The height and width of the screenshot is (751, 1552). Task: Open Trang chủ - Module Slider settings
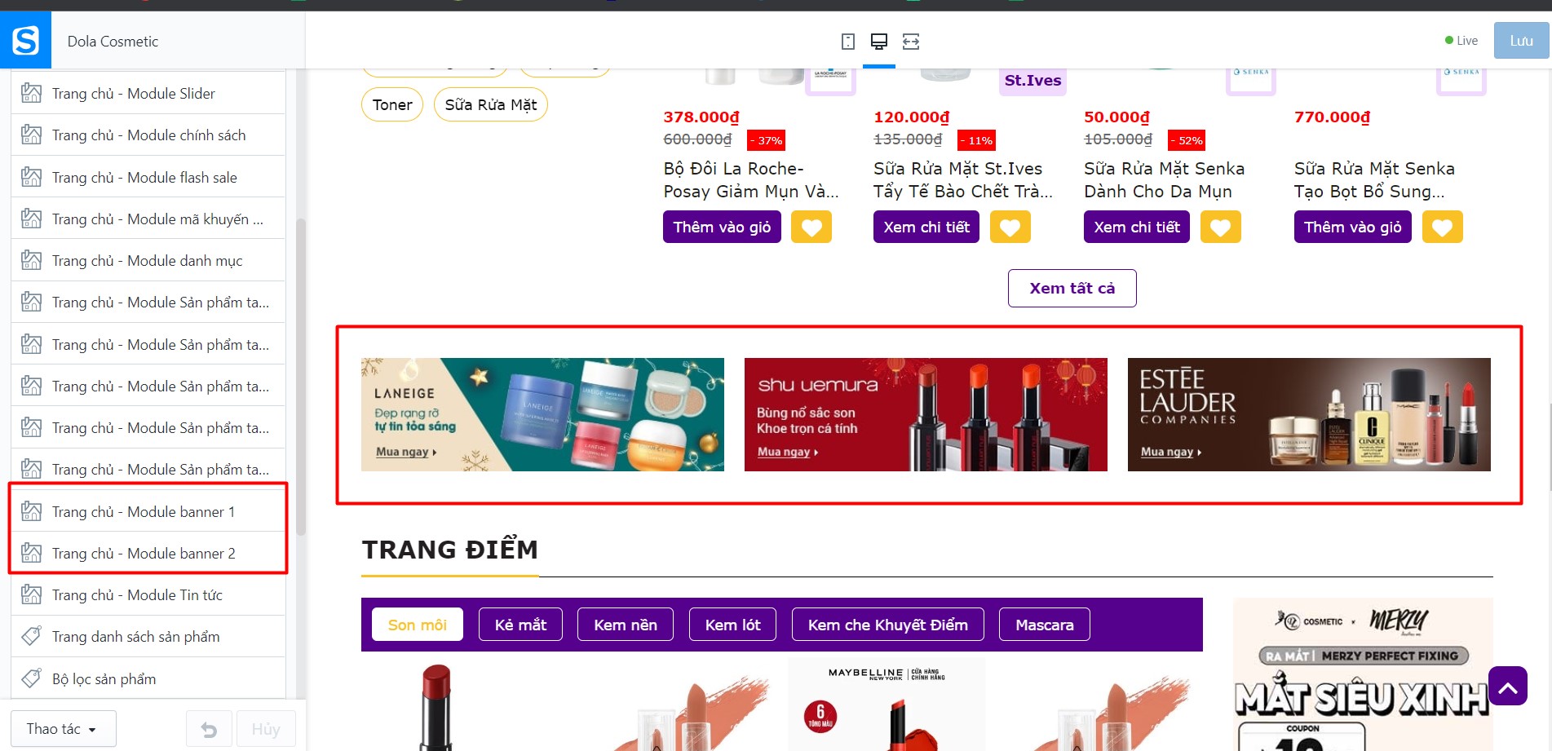coord(148,94)
